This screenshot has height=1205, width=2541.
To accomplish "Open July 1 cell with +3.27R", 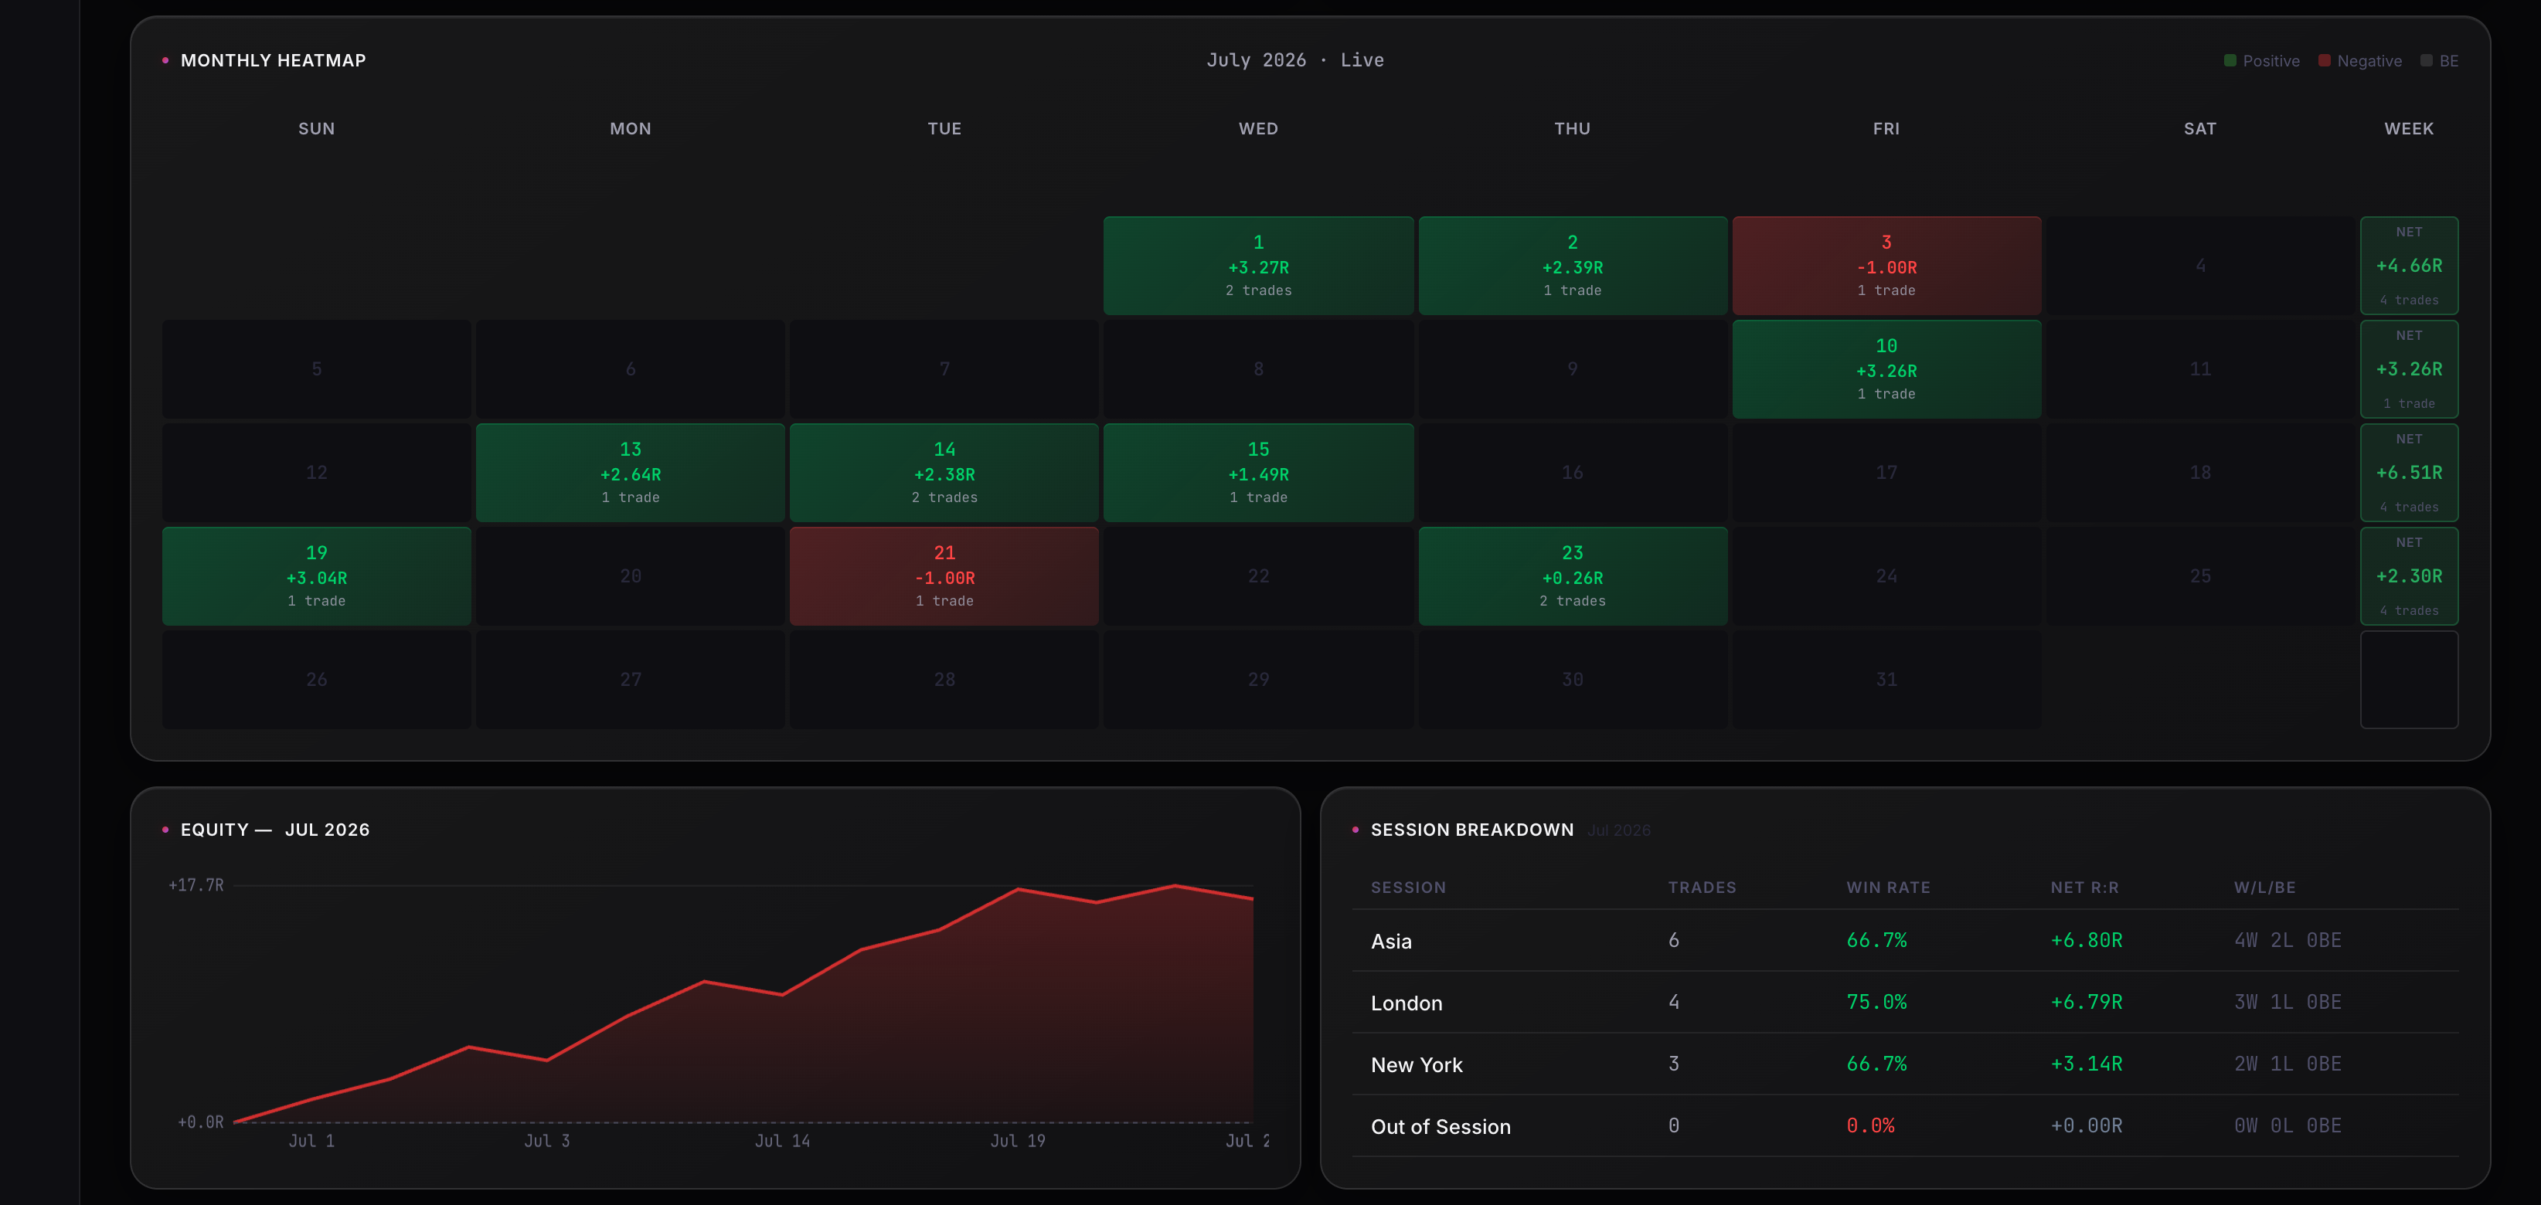I will click(1257, 265).
